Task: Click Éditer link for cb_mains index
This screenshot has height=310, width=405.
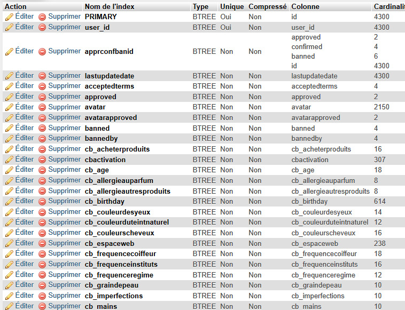Action: pos(25,306)
